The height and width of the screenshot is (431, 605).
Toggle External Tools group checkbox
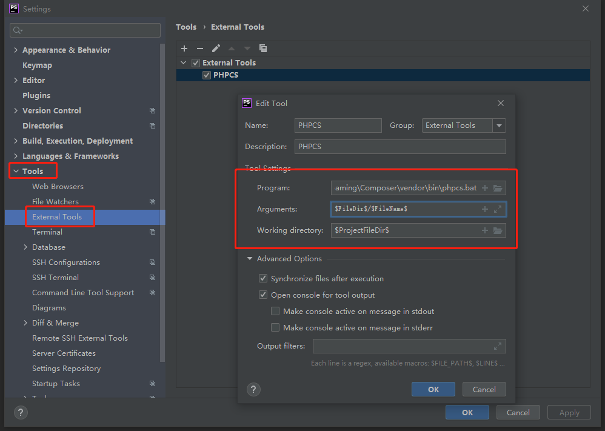click(196, 63)
